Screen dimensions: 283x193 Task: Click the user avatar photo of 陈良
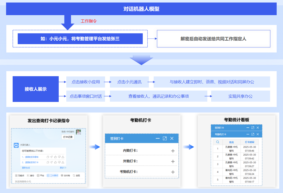coord(78,132)
